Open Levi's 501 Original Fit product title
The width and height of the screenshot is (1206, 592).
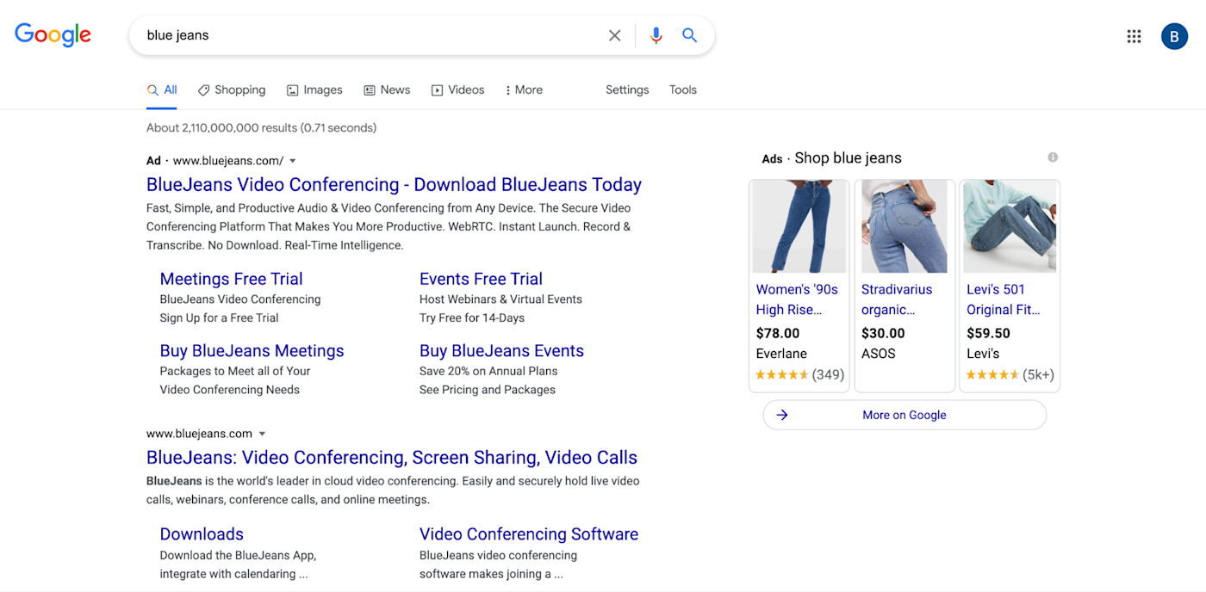(1004, 299)
